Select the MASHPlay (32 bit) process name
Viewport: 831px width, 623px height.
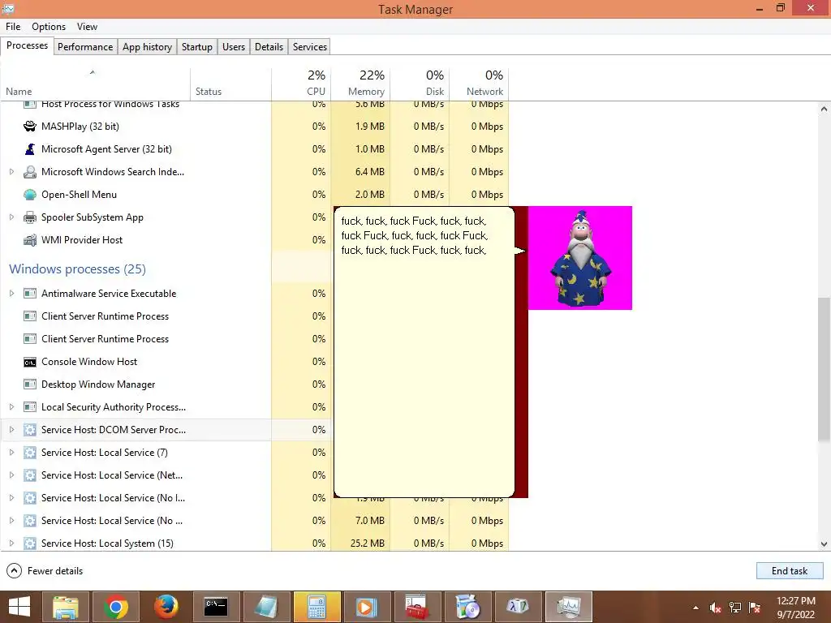point(80,126)
